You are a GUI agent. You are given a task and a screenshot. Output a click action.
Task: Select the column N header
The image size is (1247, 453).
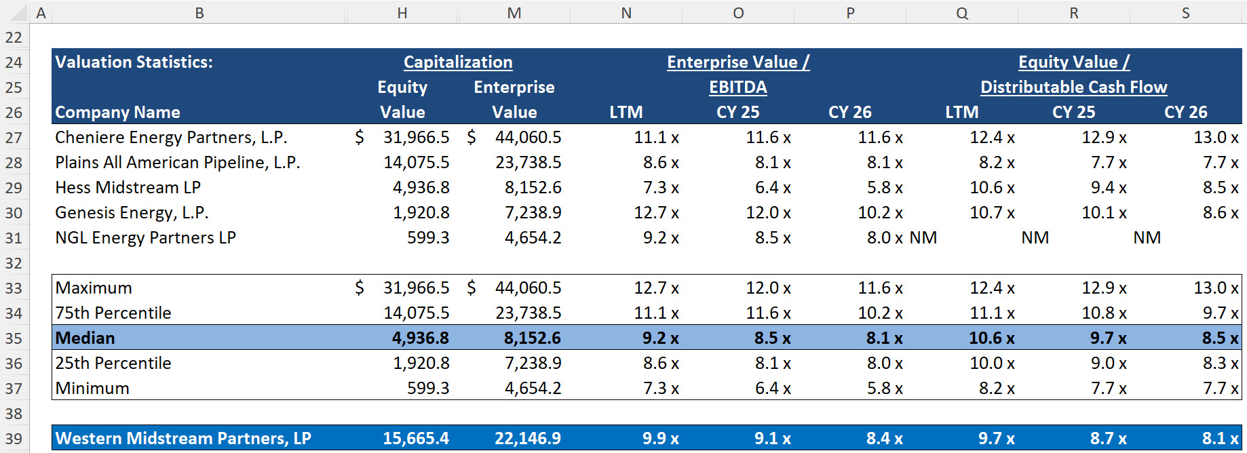tap(626, 13)
